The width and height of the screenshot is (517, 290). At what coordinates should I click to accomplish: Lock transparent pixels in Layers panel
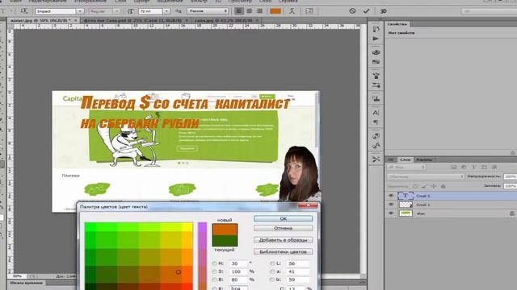(x=415, y=186)
